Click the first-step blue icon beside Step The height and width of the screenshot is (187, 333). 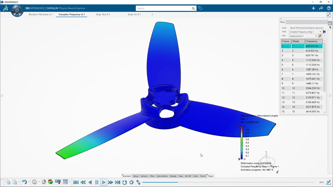click(x=324, y=32)
